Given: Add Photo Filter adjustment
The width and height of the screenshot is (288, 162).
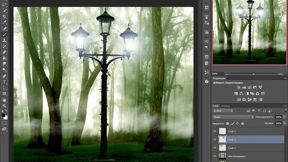Looking at the screenshot, I should tap(252, 94).
